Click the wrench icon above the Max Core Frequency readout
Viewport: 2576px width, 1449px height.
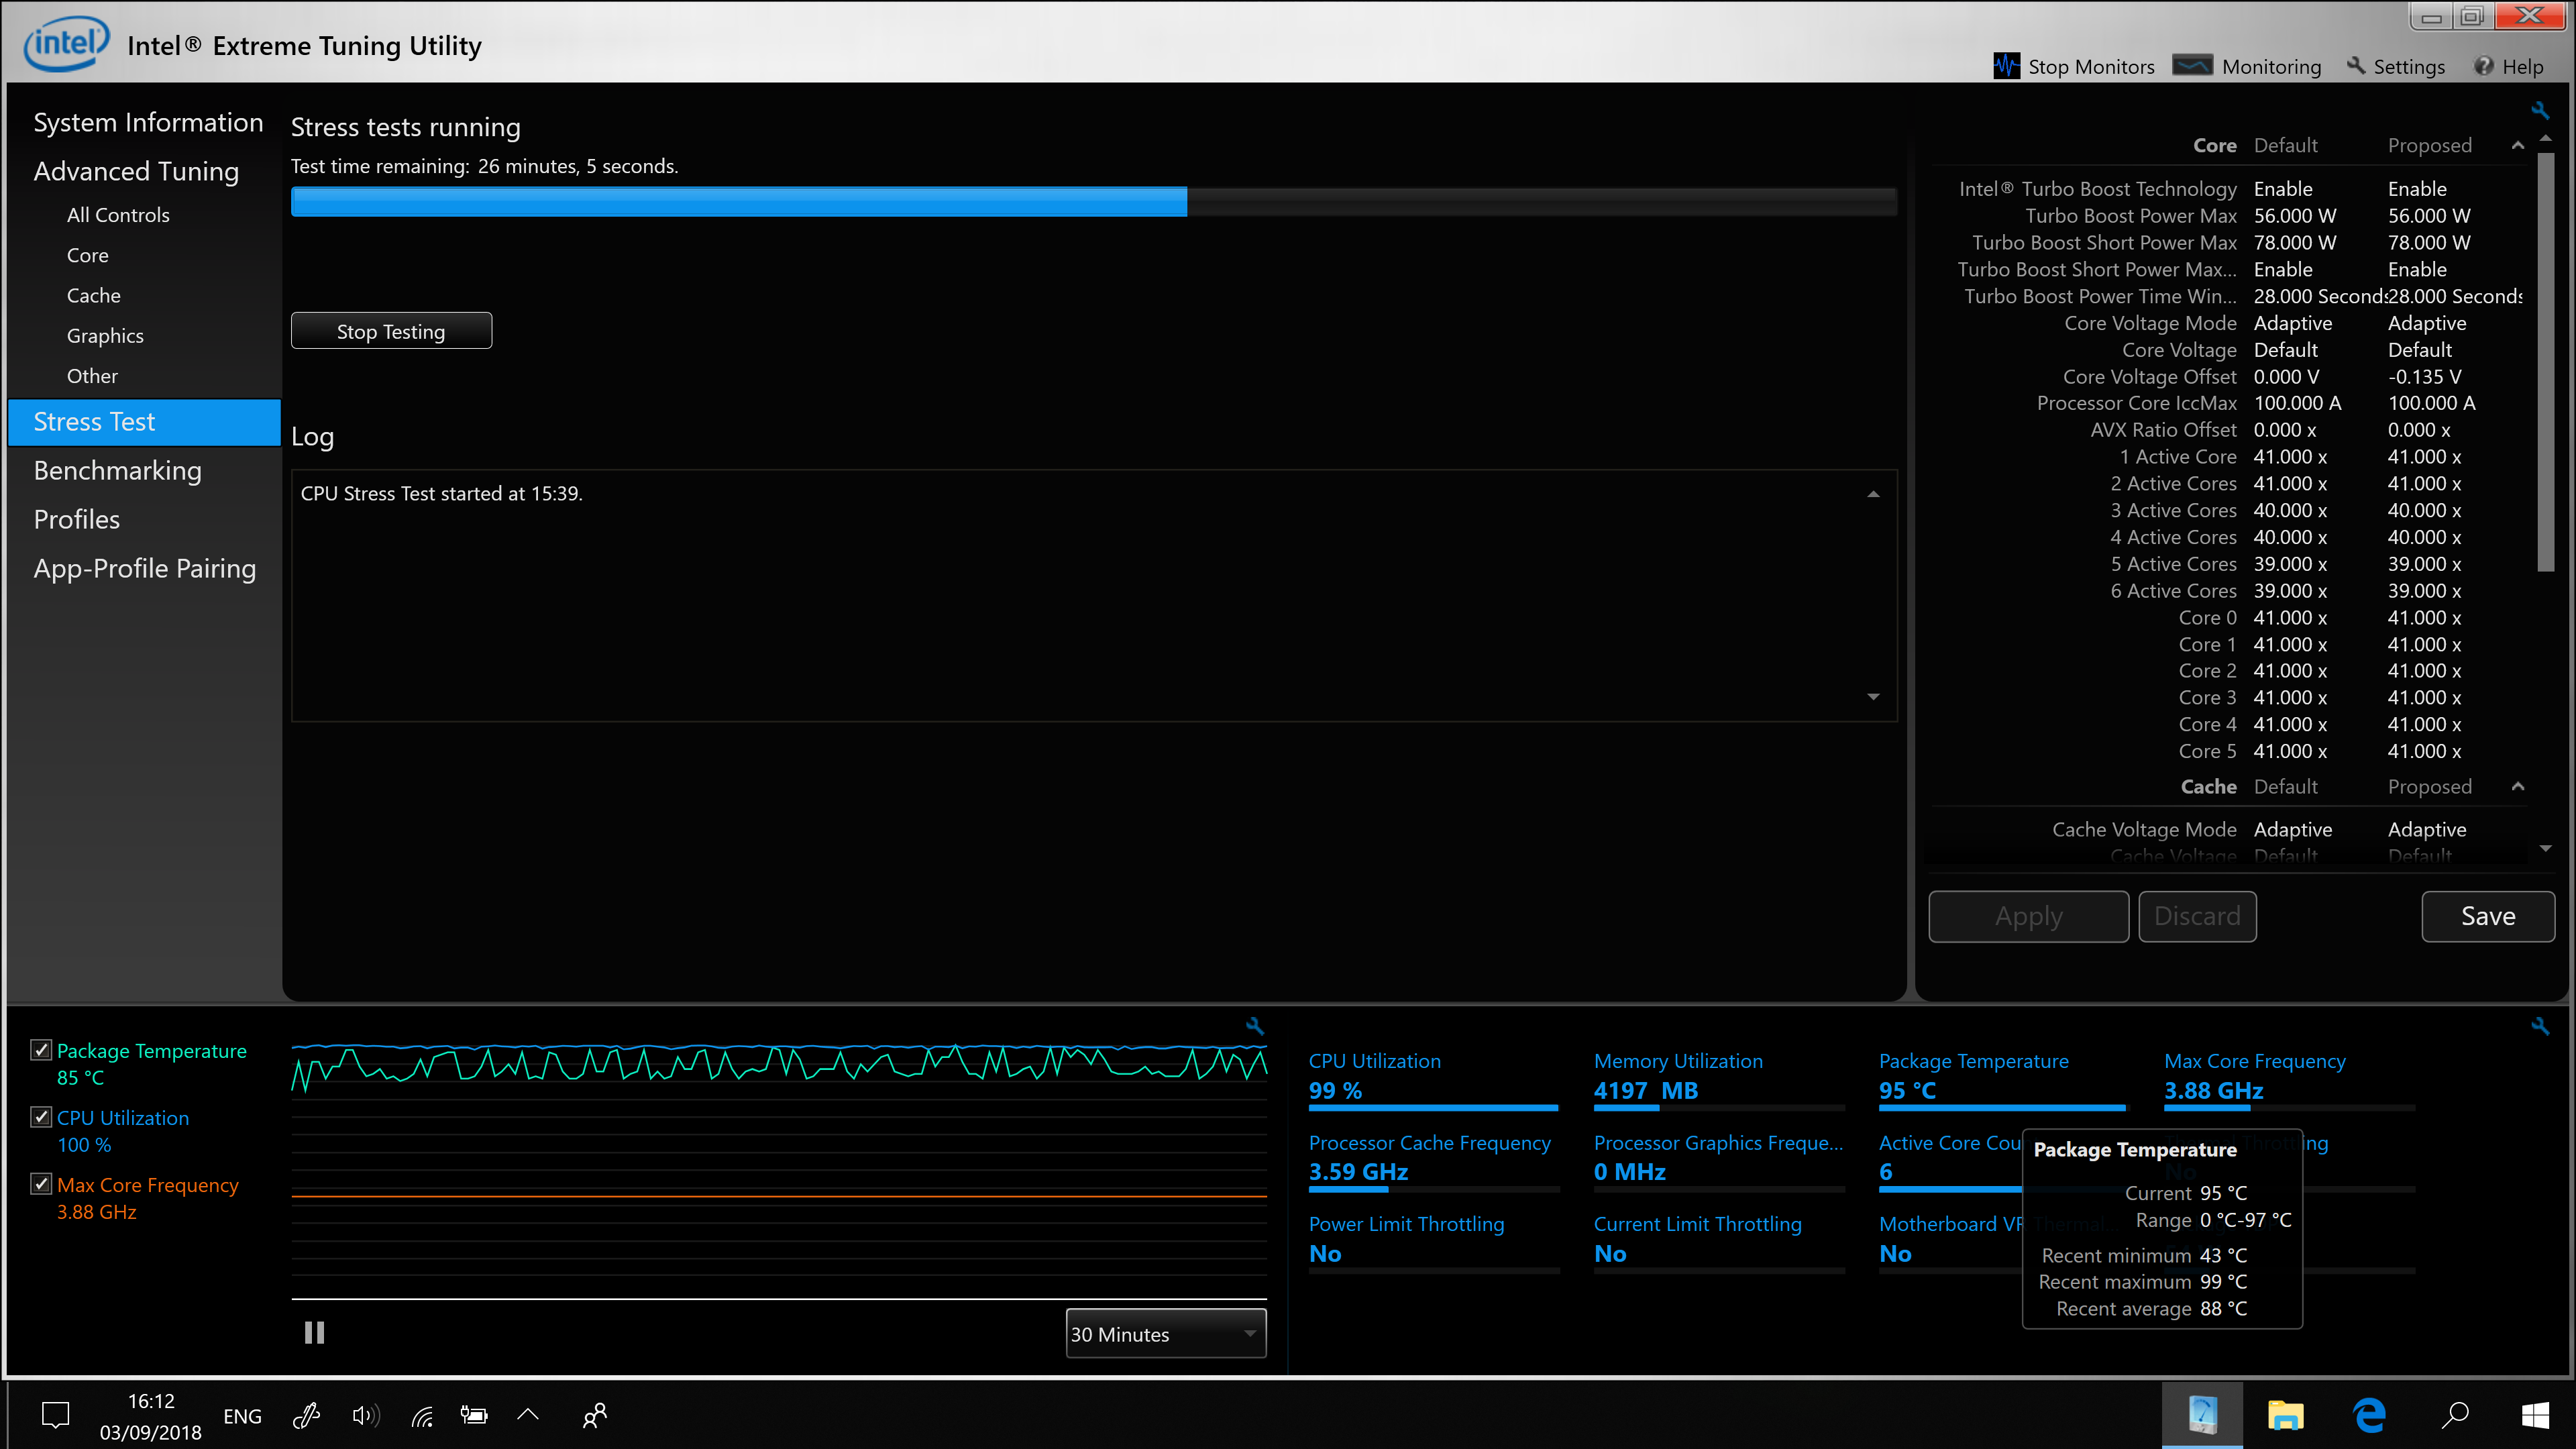click(2540, 1026)
